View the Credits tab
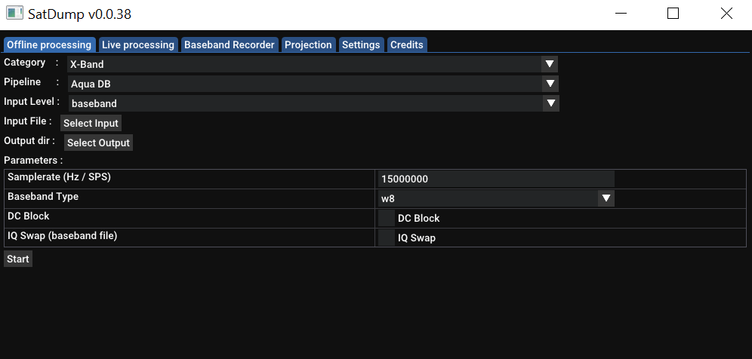 coord(407,45)
